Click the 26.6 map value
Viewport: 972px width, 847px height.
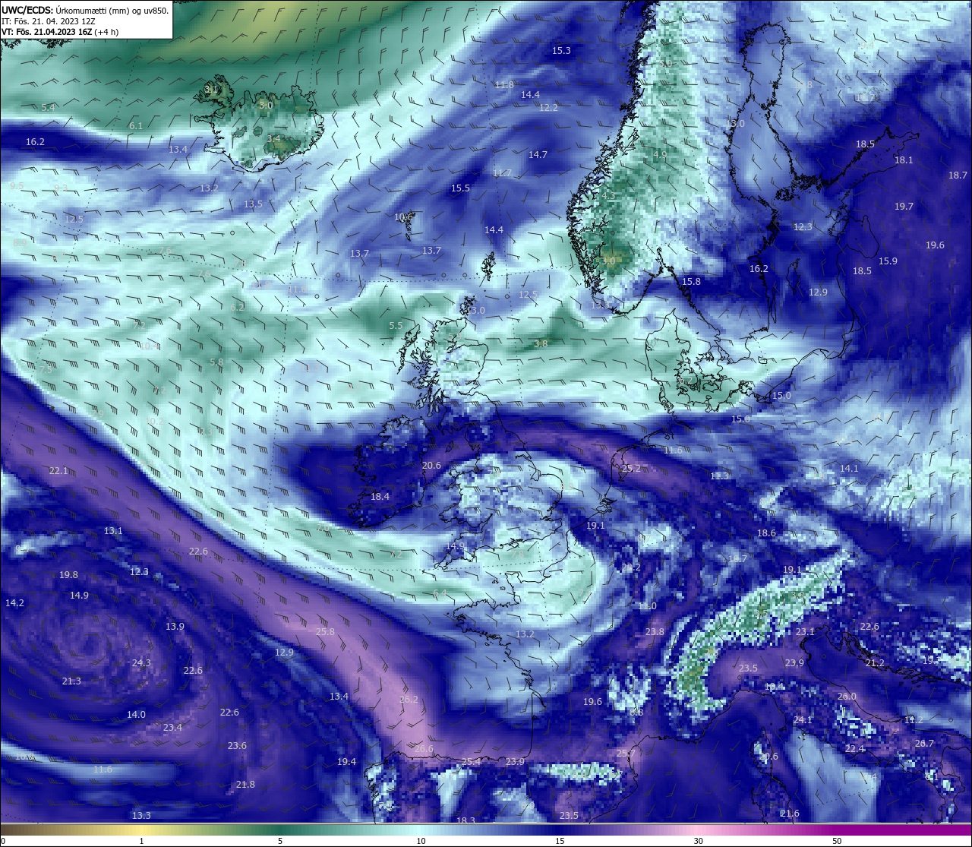tap(424, 749)
